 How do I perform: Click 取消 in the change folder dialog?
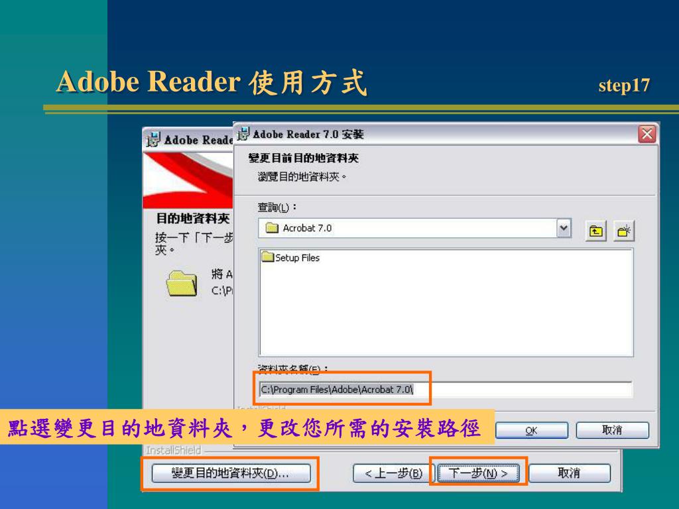(x=612, y=430)
